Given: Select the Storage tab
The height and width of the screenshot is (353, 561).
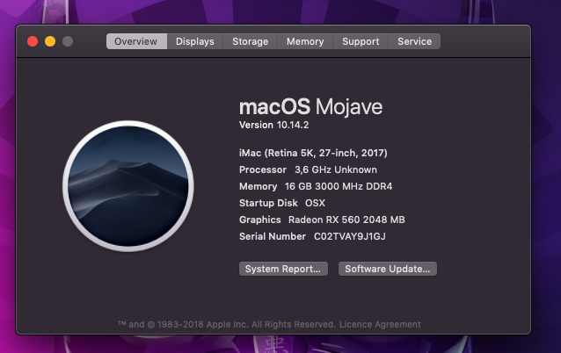Looking at the screenshot, I should tap(251, 41).
